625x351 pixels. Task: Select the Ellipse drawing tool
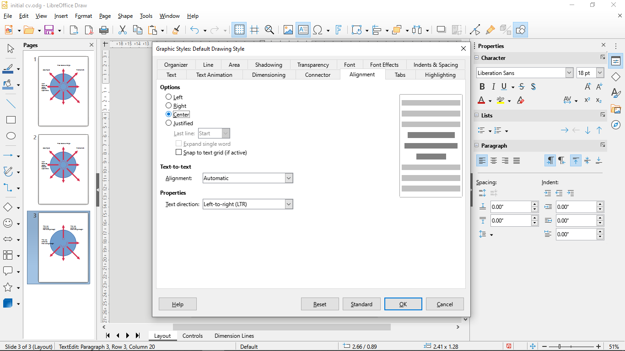pyautogui.click(x=11, y=136)
